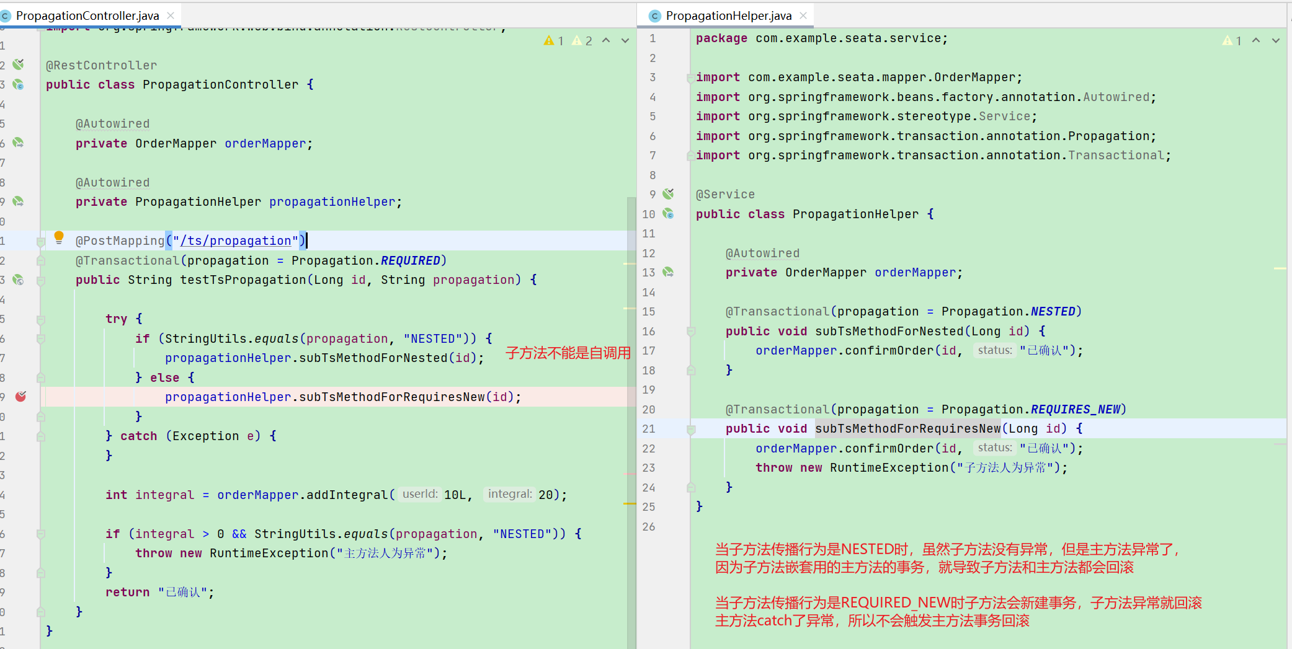This screenshot has width=1292, height=649.
Task: Click subTsMethodForNested call in controller
Action: click(373, 358)
